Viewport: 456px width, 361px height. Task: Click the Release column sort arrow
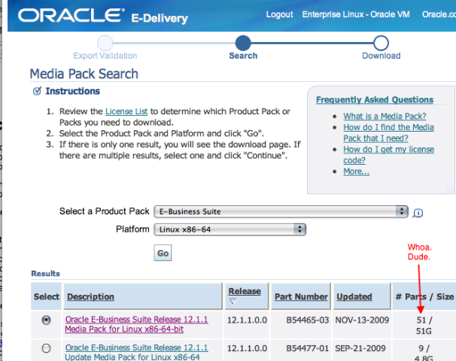pyautogui.click(x=233, y=302)
